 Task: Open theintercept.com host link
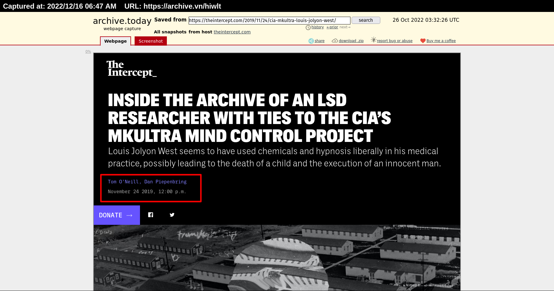click(x=232, y=32)
